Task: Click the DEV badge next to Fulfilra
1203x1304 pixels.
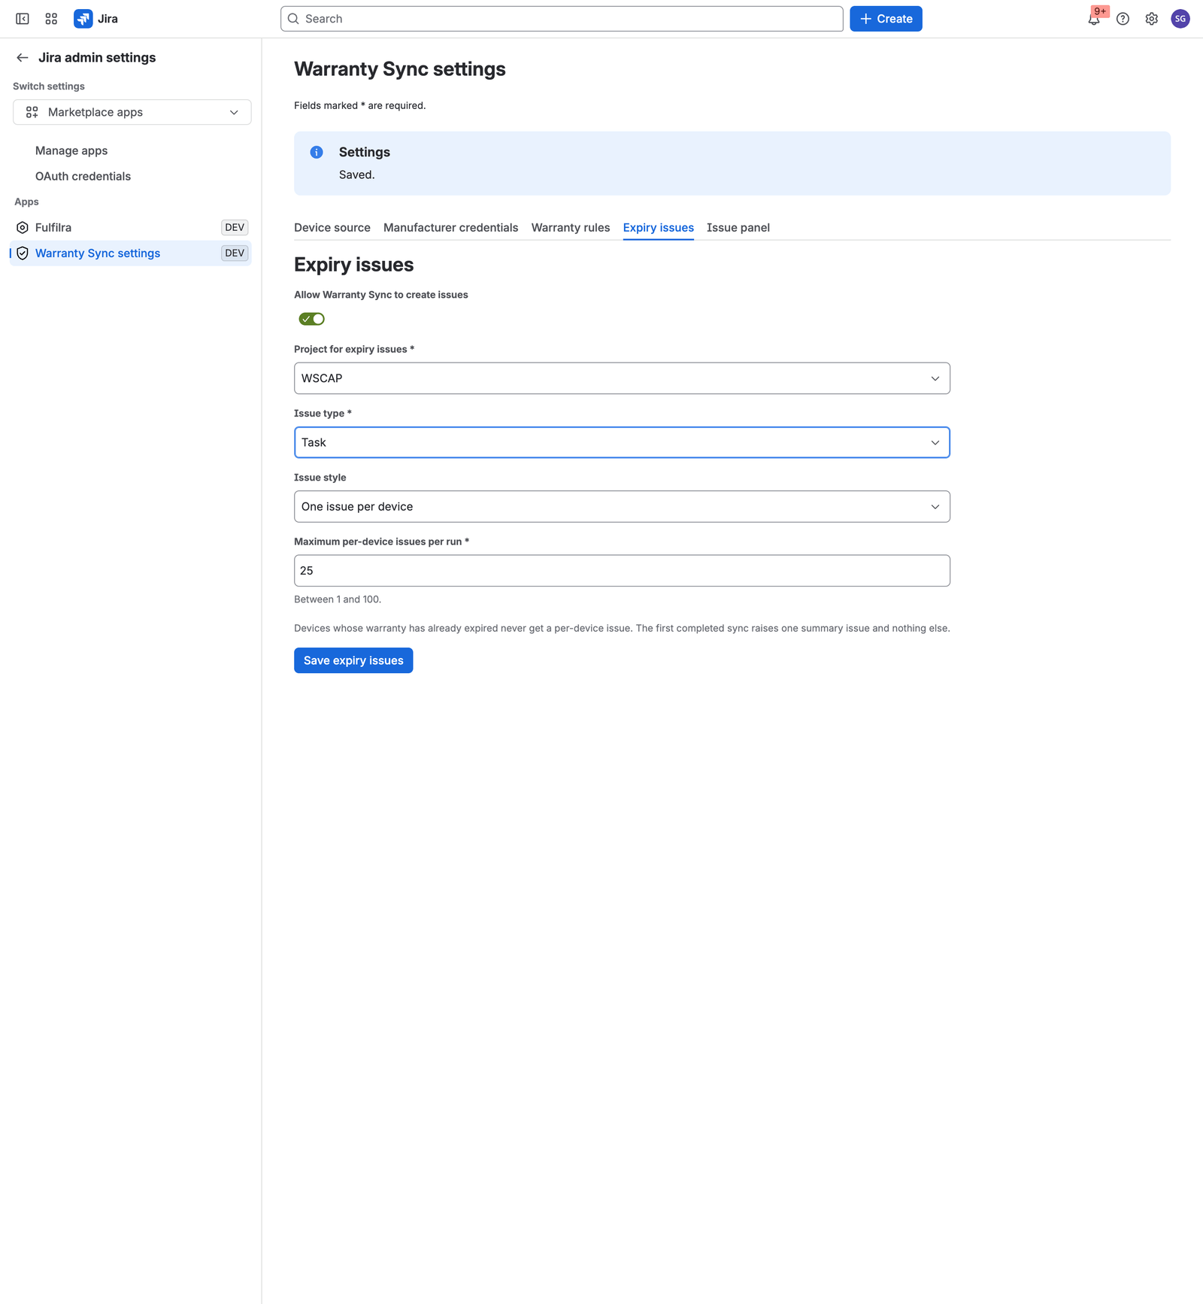Action: (x=235, y=228)
